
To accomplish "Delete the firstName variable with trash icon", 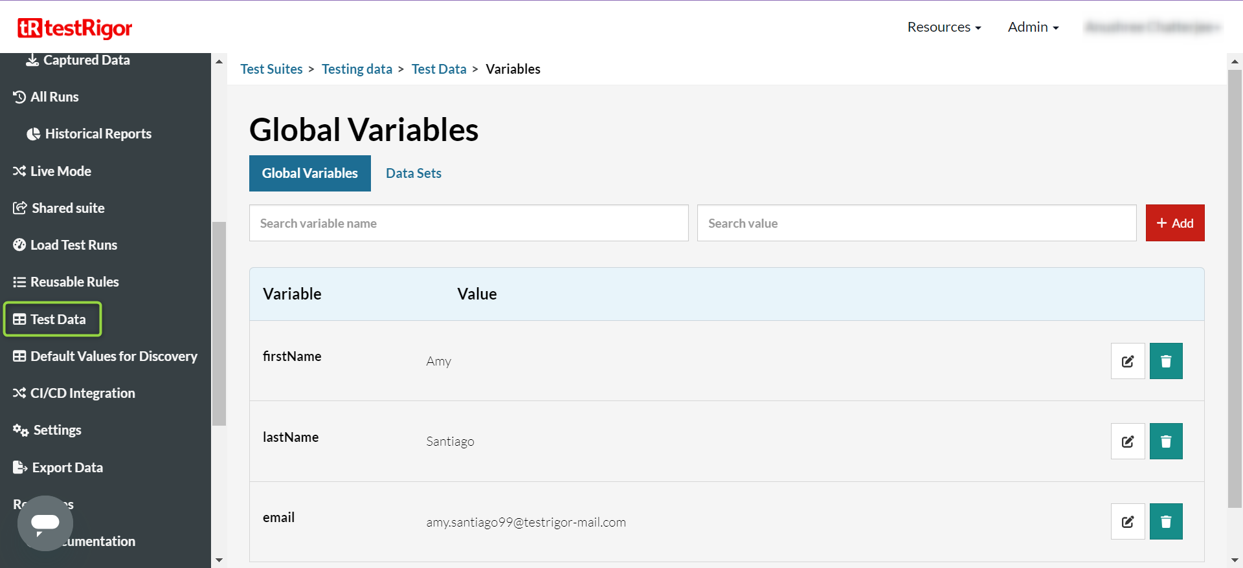I will (x=1165, y=361).
